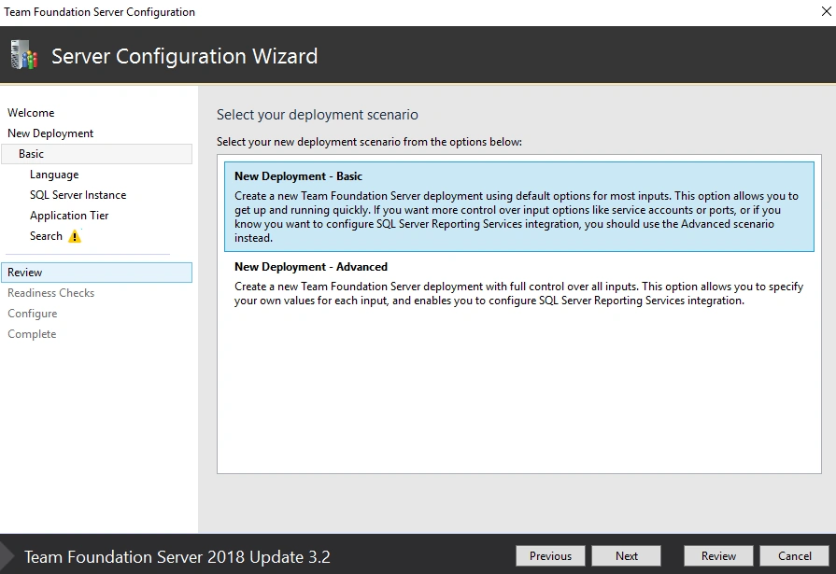Click the footer arrow beside product name
The height and width of the screenshot is (574, 836).
7,556
